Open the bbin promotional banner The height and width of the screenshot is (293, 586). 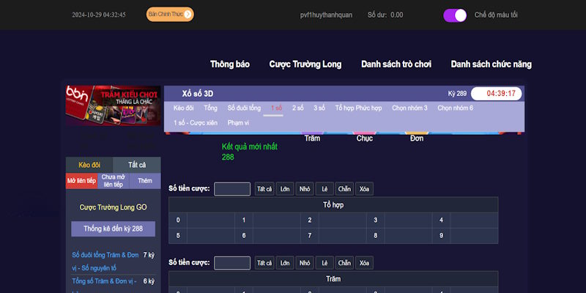tap(114, 105)
